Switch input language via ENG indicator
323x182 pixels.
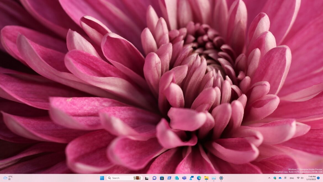click(292, 178)
